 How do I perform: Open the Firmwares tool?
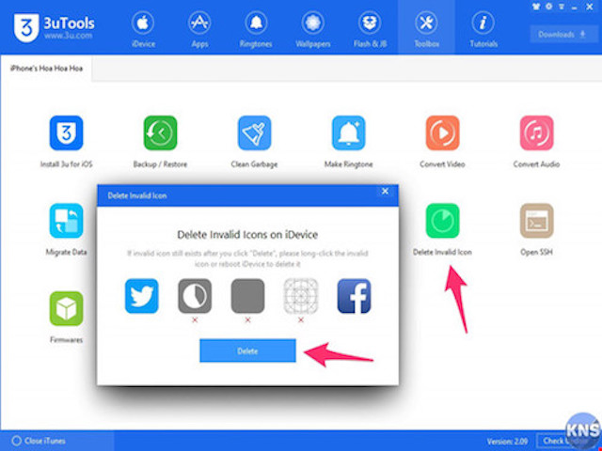click(x=67, y=308)
